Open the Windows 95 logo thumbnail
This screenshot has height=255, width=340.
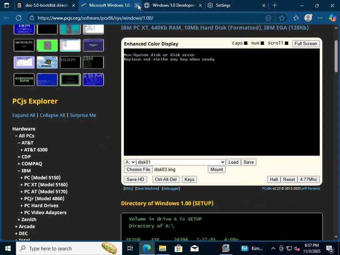click(47, 62)
